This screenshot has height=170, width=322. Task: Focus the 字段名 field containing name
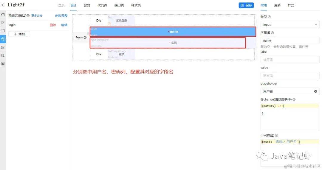[290, 40]
